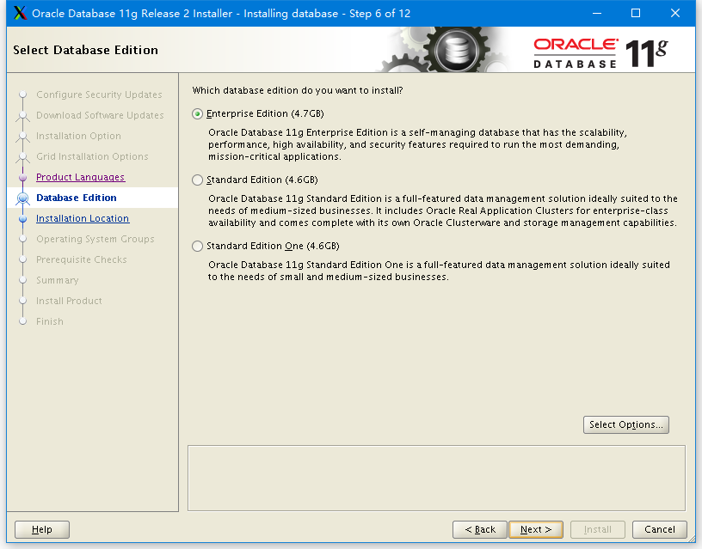Click "Installation Option" step text
Screen dimensions: 702x549
78,136
